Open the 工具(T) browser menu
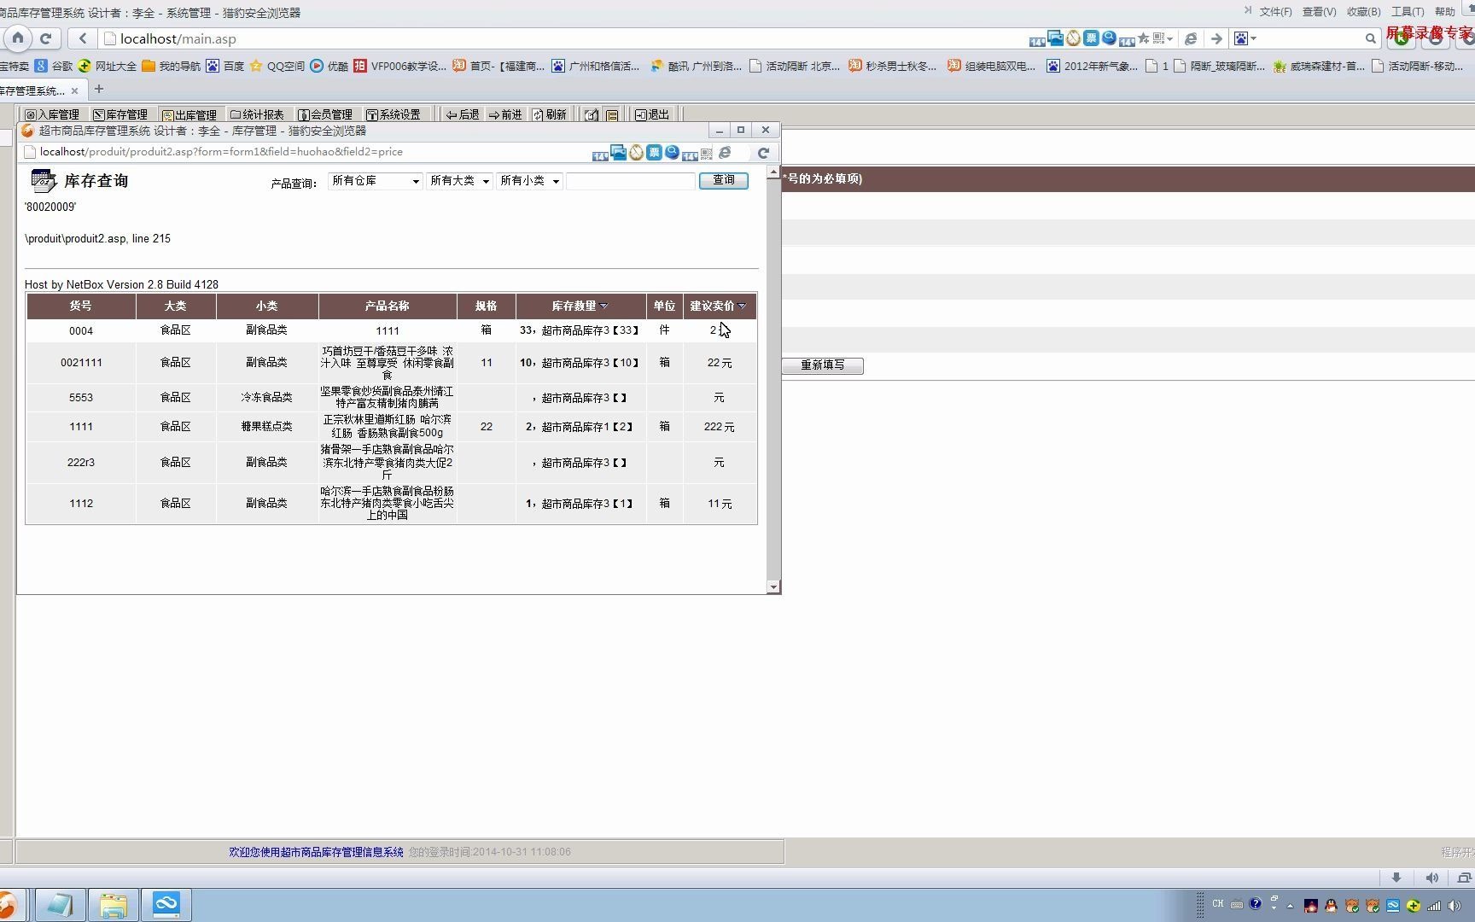 click(x=1408, y=12)
